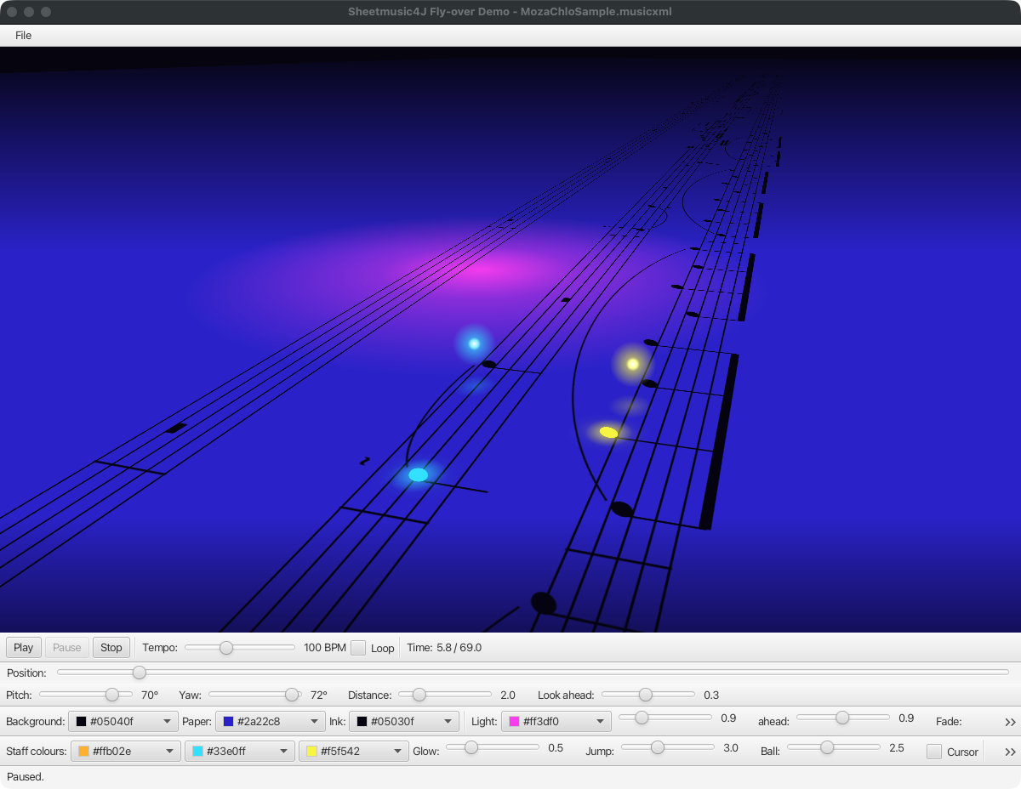
Task: Open the Paper colour dropdown
Action: (x=271, y=722)
